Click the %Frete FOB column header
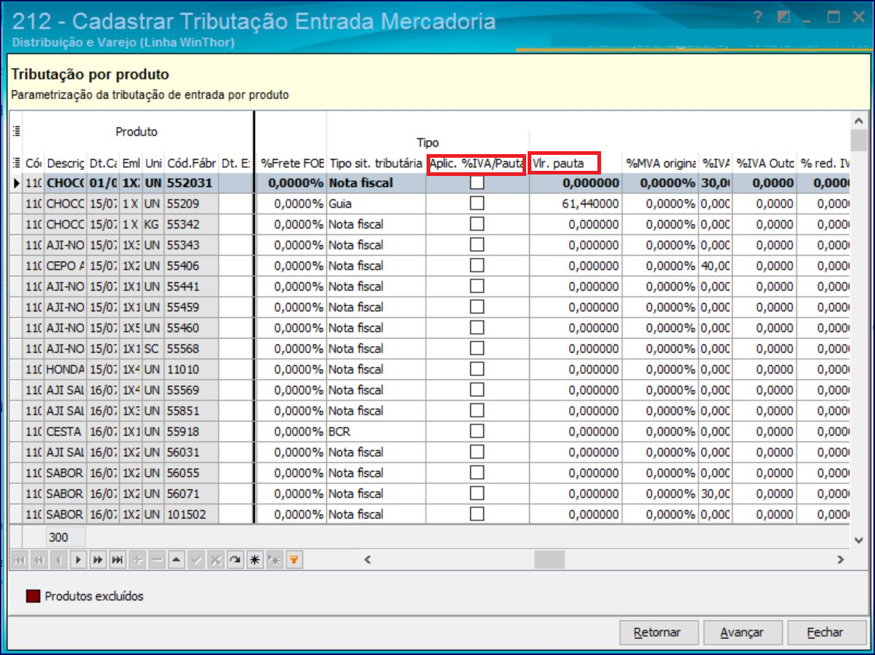Image resolution: width=875 pixels, height=655 pixels. click(x=292, y=163)
